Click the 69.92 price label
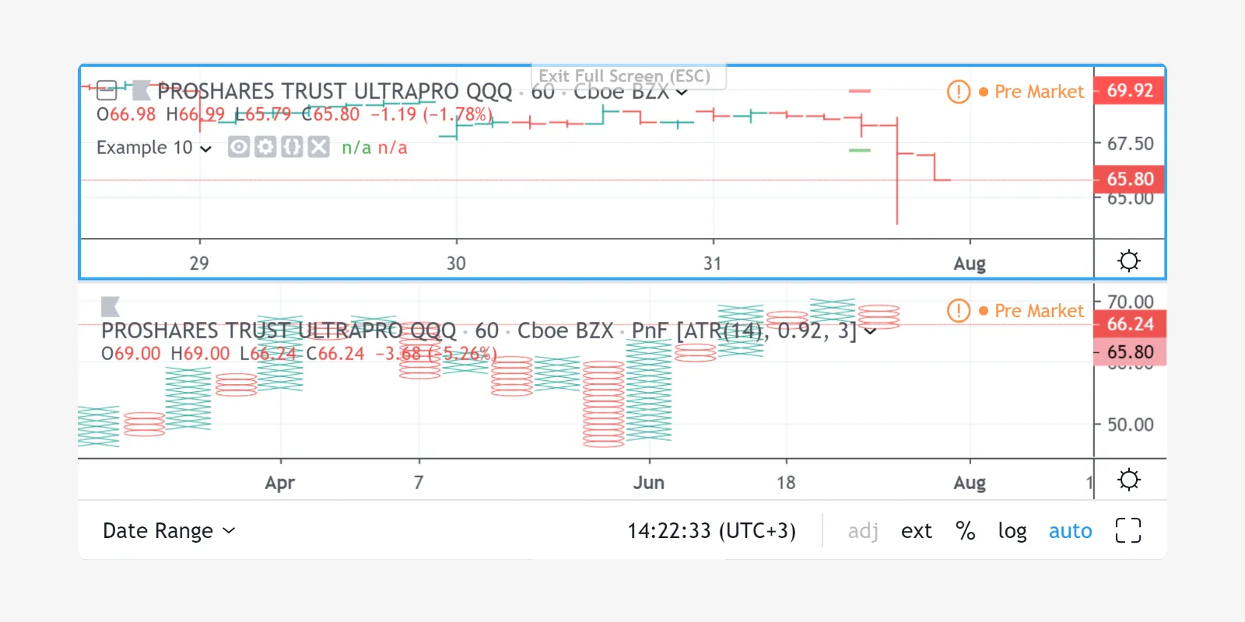 (1130, 90)
